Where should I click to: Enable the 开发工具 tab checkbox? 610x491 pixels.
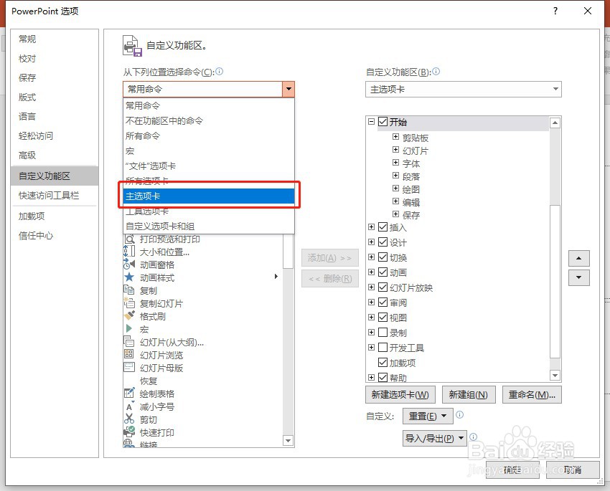tap(383, 347)
